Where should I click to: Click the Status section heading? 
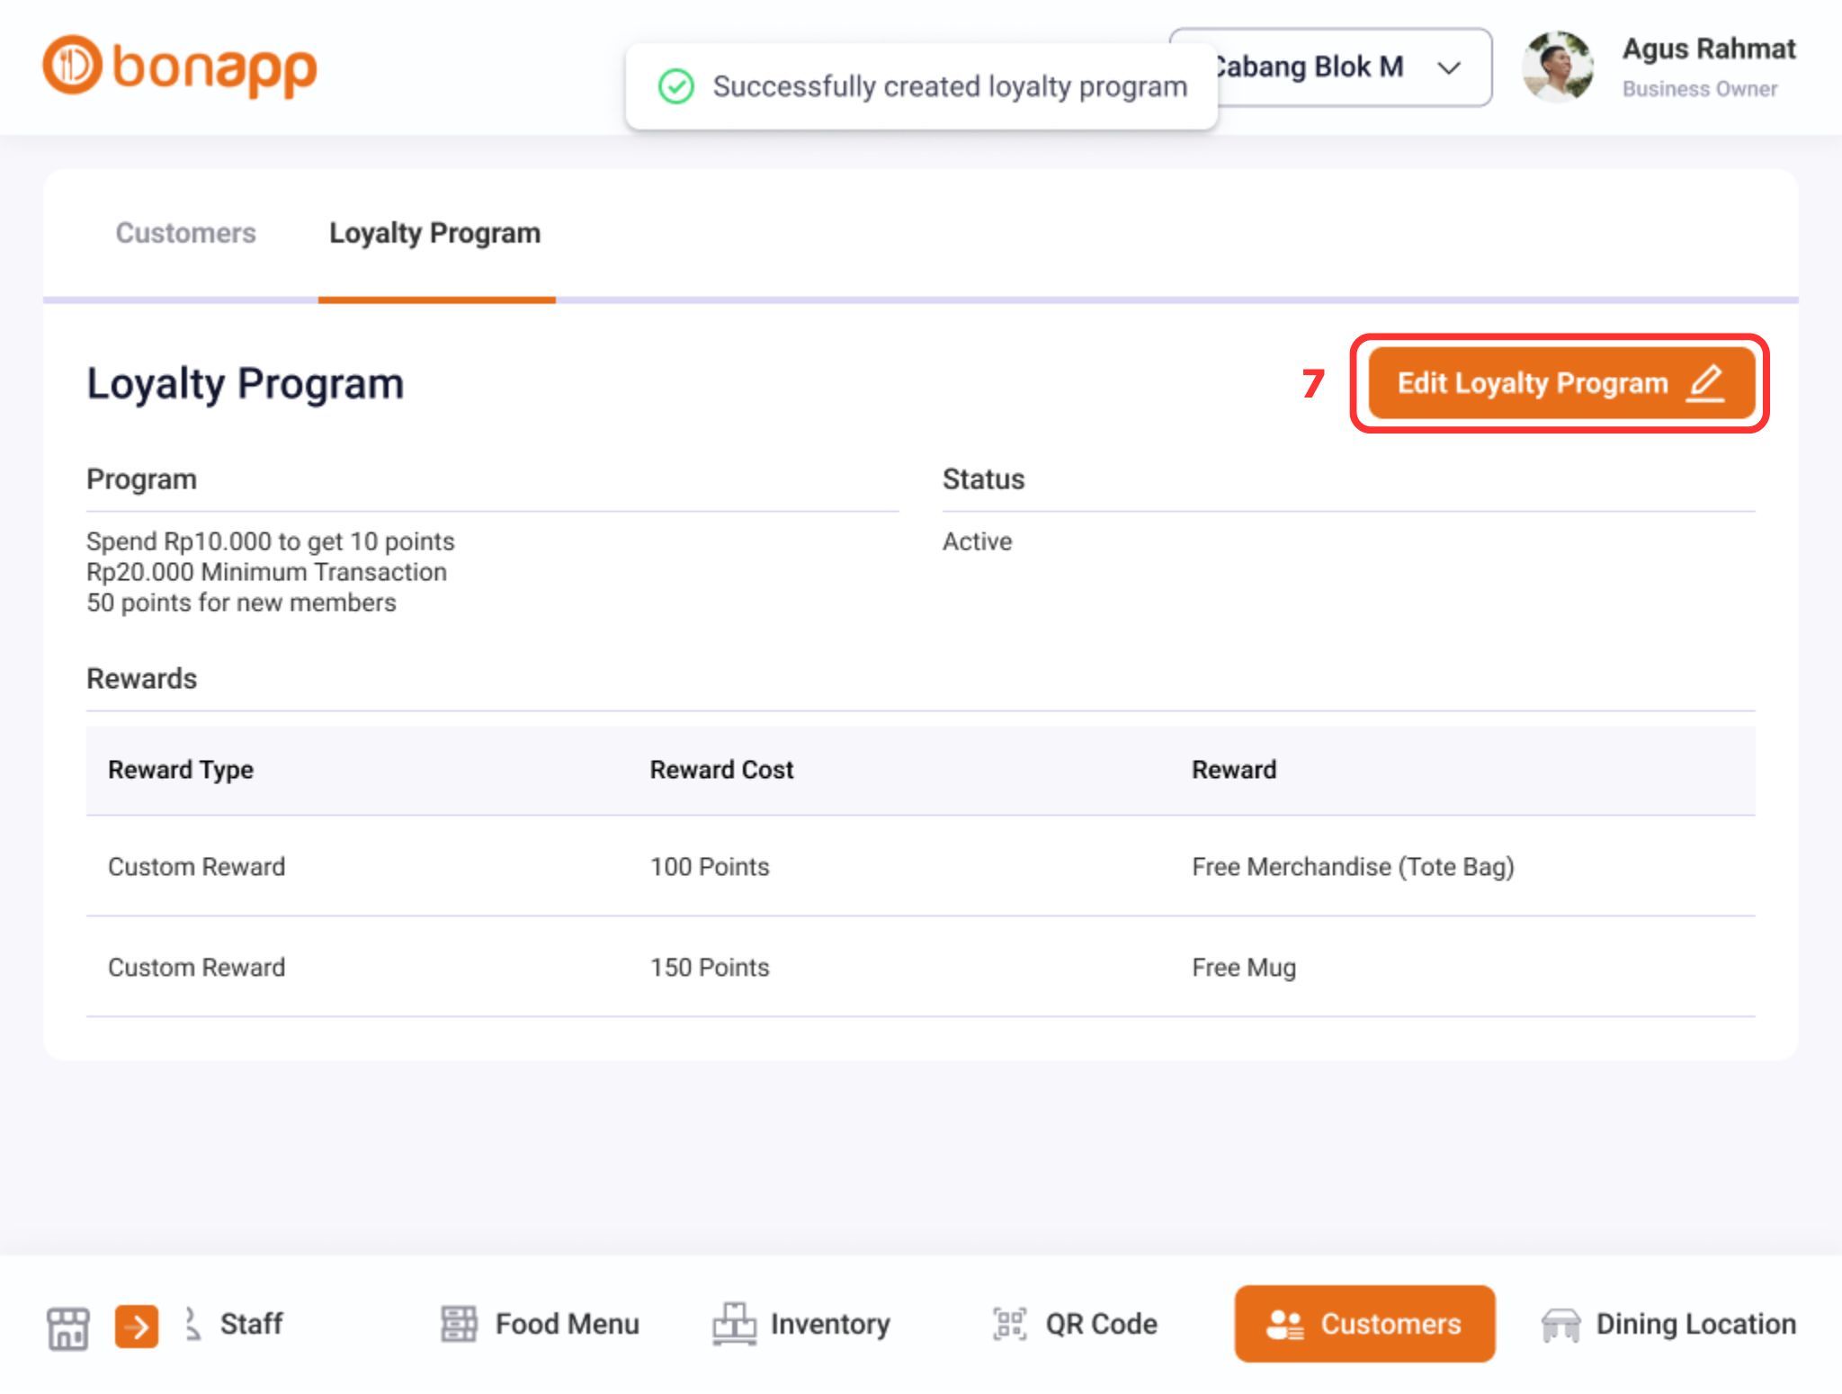coord(983,479)
